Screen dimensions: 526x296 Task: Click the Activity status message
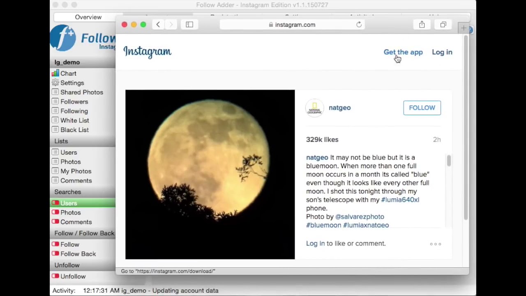point(150,291)
